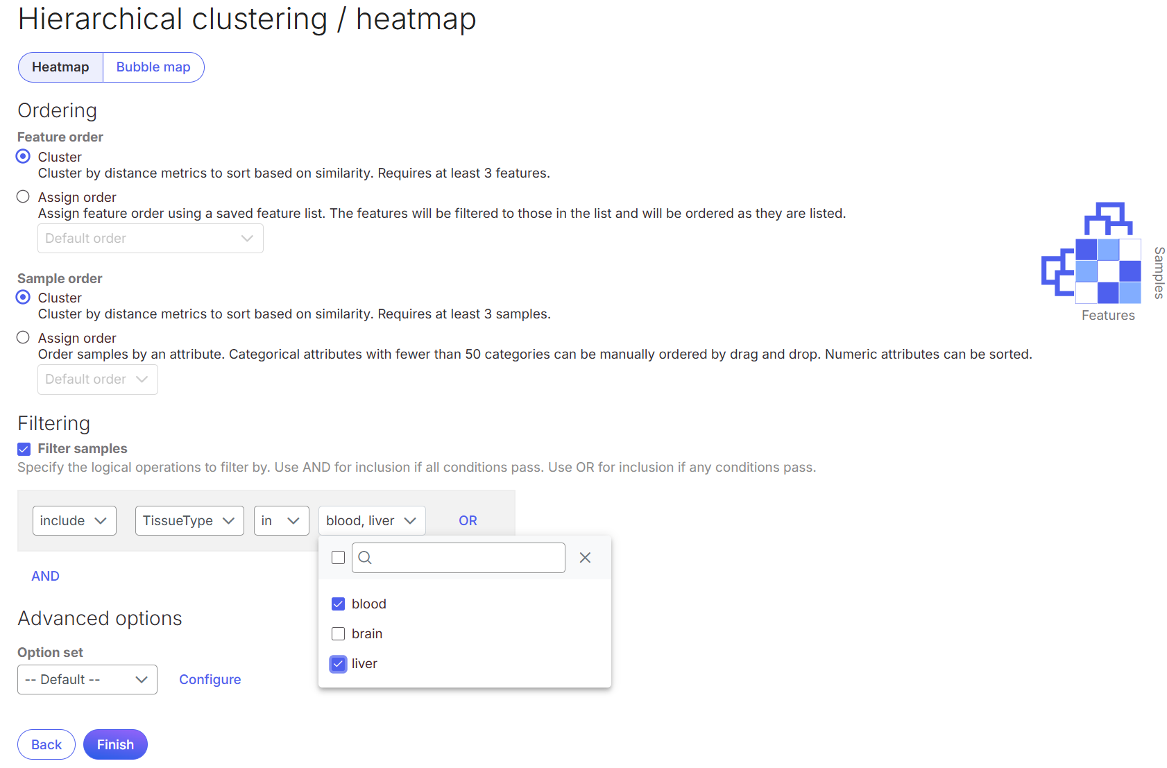Screen dimensions: 1167x768
Task: Open the Option set Default dropdown
Action: click(87, 680)
